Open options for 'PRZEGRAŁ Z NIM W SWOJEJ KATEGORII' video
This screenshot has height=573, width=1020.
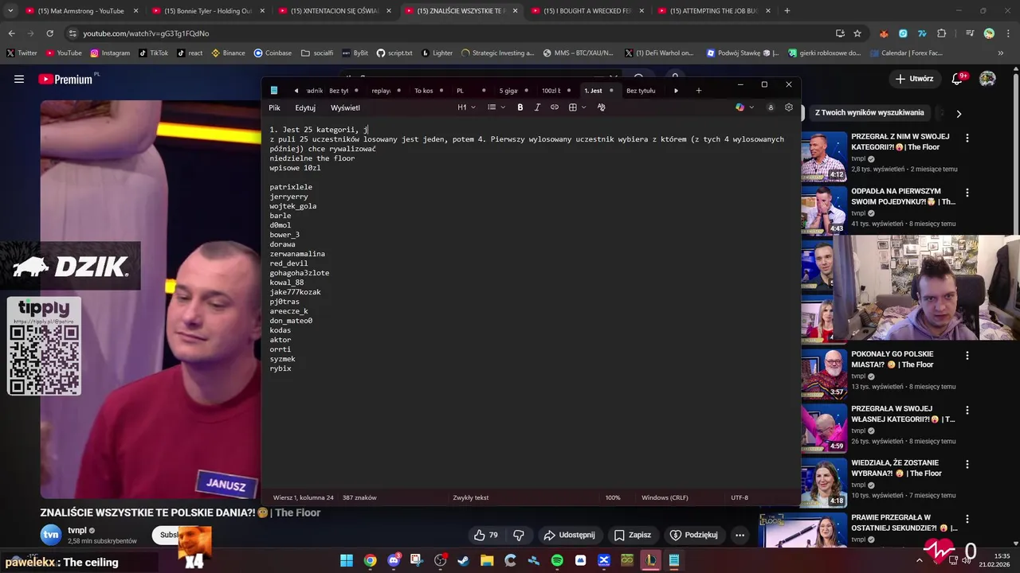(x=967, y=138)
